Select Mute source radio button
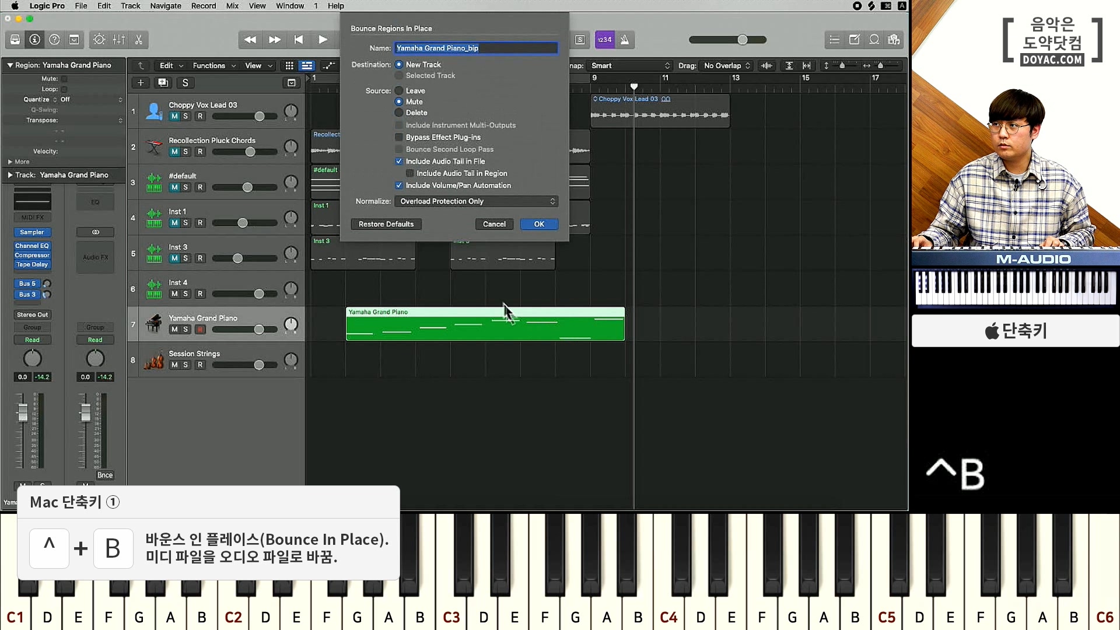 pos(399,101)
